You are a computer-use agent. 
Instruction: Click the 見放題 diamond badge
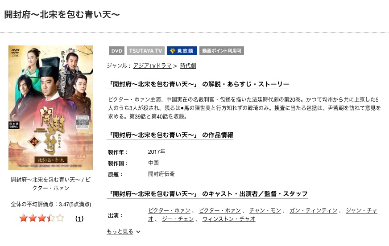[182, 51]
